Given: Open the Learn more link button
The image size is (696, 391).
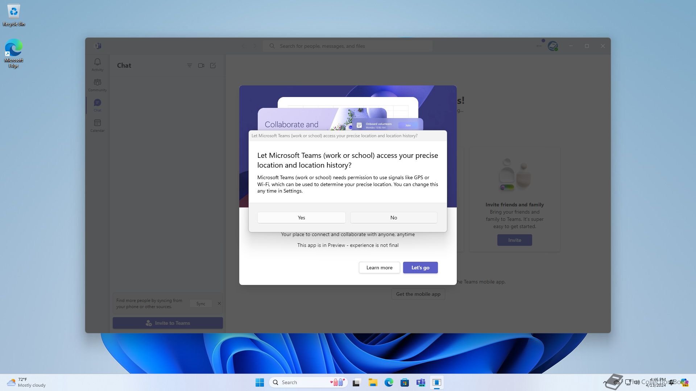Looking at the screenshot, I should coord(379,268).
